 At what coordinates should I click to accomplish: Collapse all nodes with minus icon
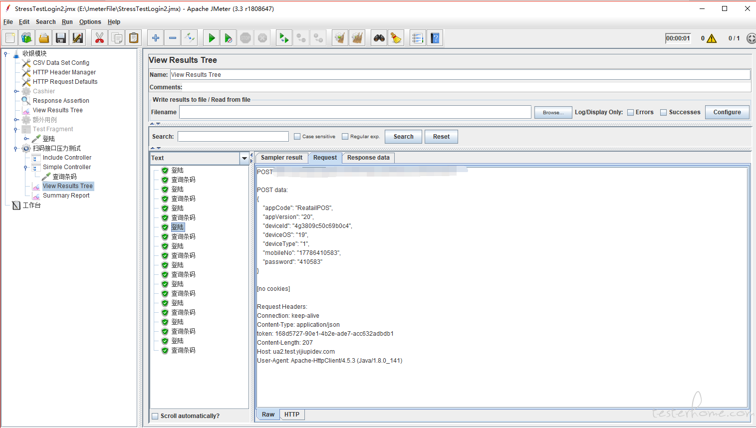173,38
